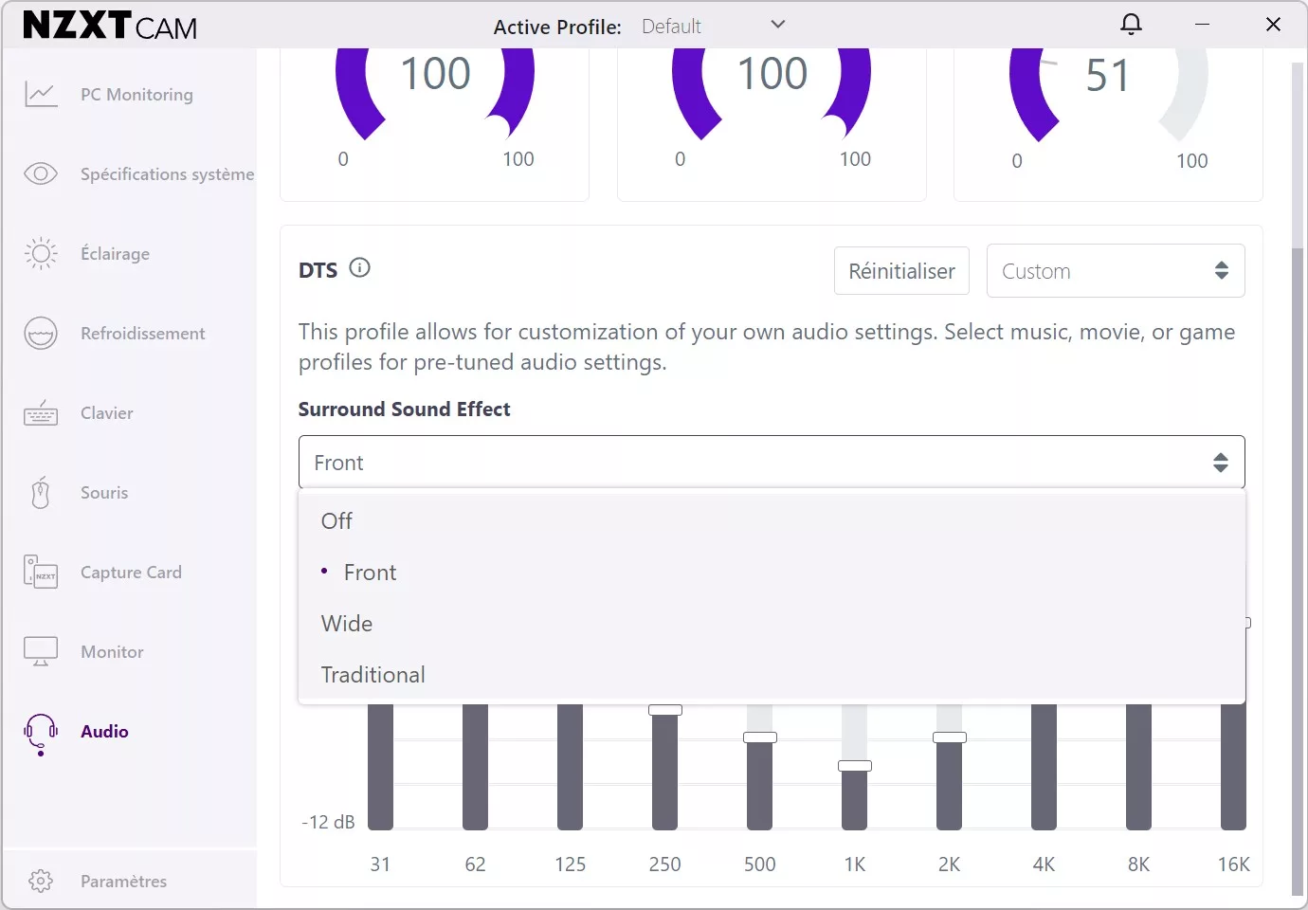
Task: Open the Éclairage lighting section
Action: [x=41, y=253]
